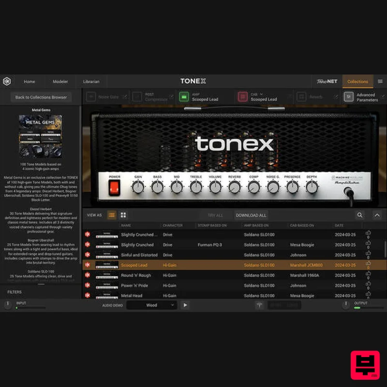387x387 pixels.
Task: Sort by AMP BASED ON column header
Action: click(256, 225)
